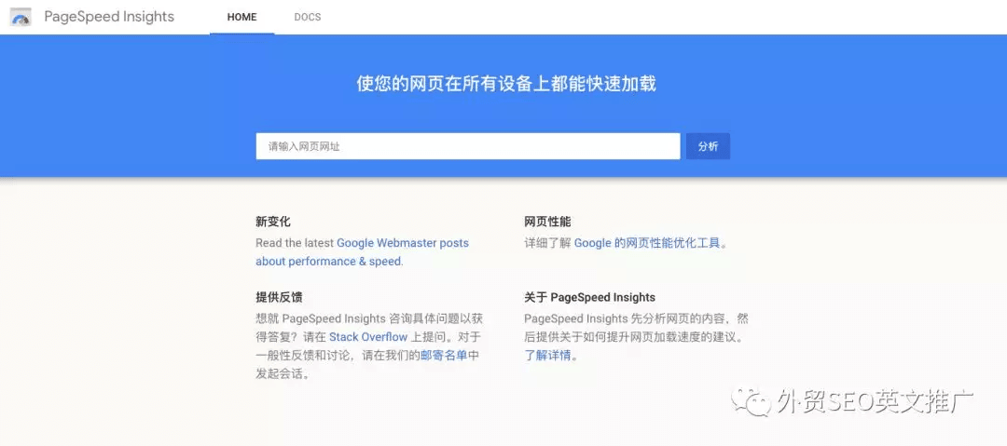Click the 新变化 section heading
Viewport: 1007px width, 446px height.
pos(273,222)
